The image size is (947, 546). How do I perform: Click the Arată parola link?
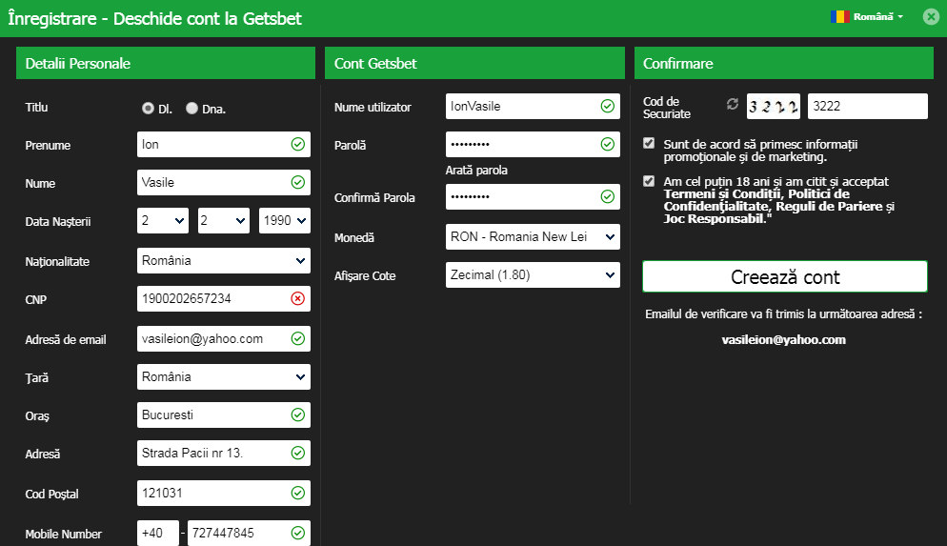[x=476, y=171]
